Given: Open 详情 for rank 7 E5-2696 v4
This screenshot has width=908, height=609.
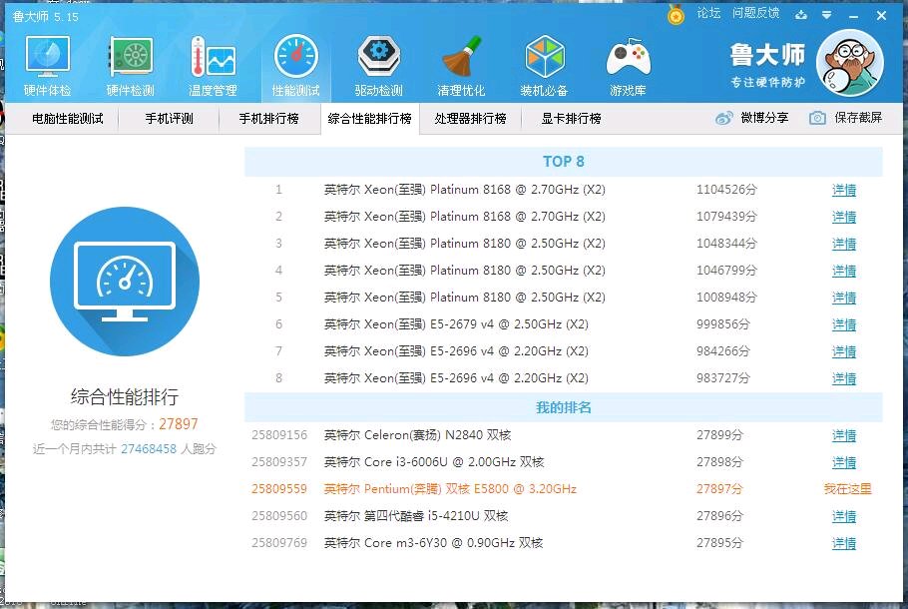Looking at the screenshot, I should 844,351.
